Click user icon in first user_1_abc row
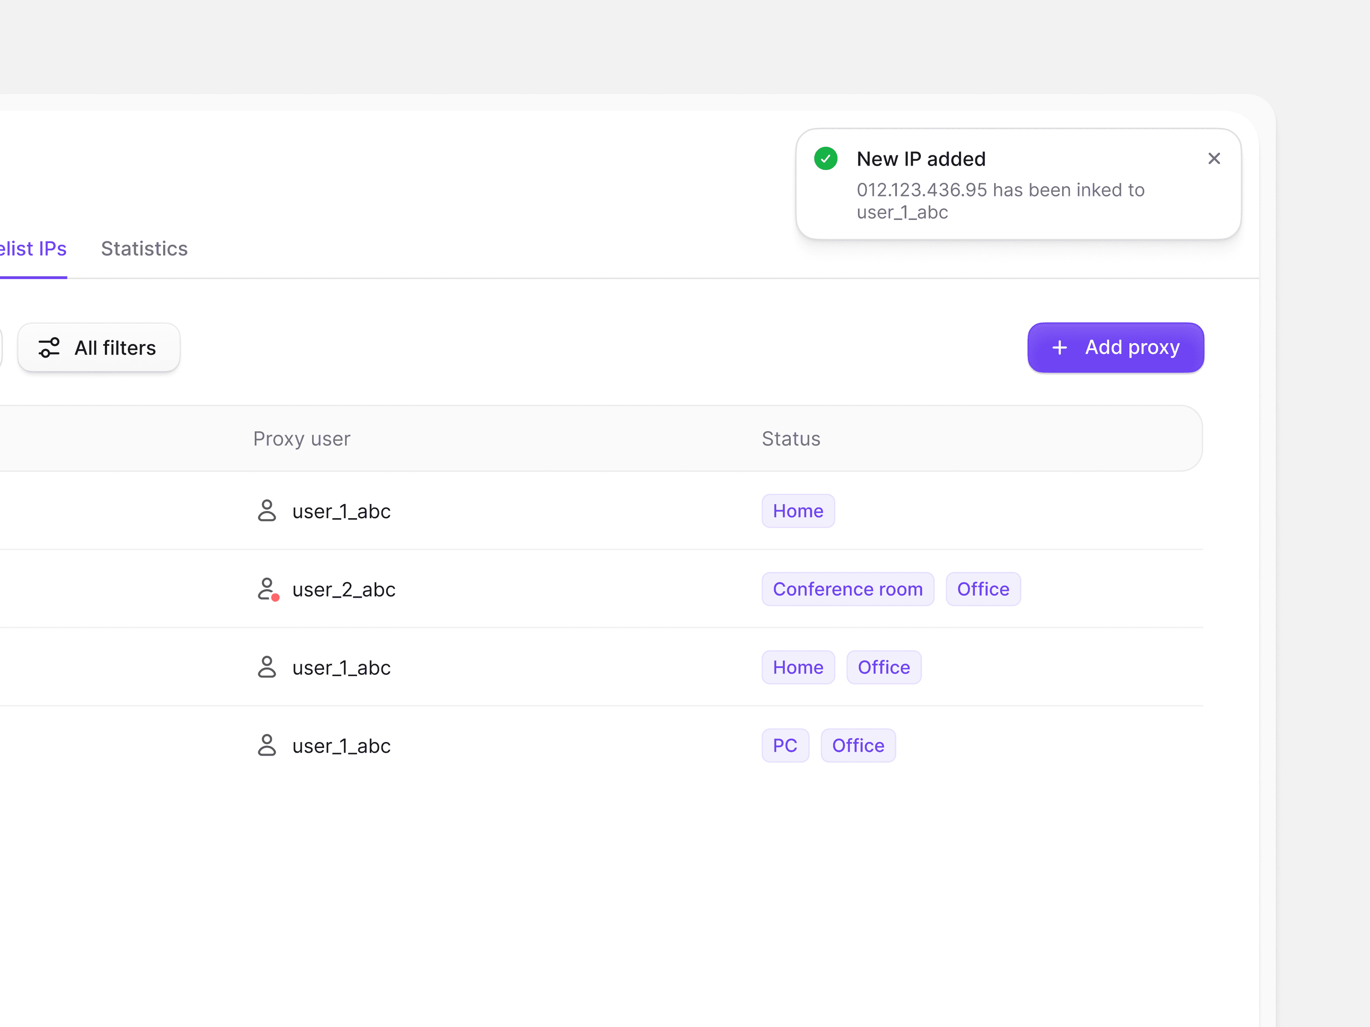The width and height of the screenshot is (1370, 1027). 266,511
